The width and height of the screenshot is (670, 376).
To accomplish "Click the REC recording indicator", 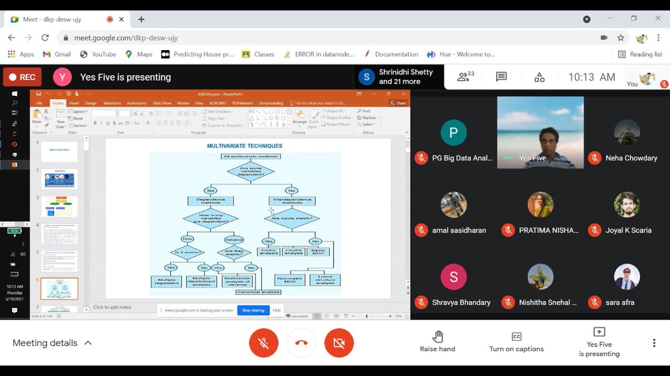I will 22,77.
